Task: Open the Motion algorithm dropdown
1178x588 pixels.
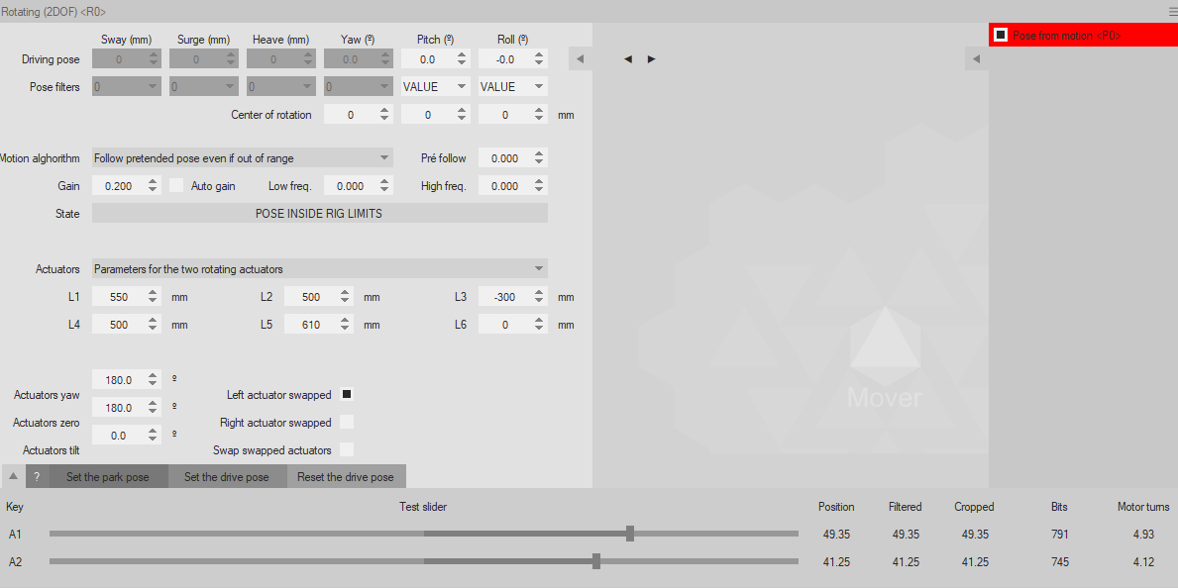Action: tap(384, 157)
